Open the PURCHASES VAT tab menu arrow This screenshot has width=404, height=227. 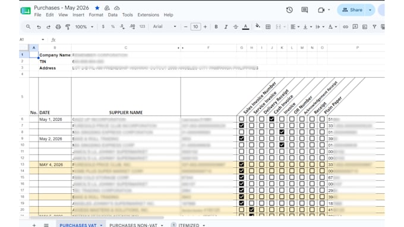point(101,225)
